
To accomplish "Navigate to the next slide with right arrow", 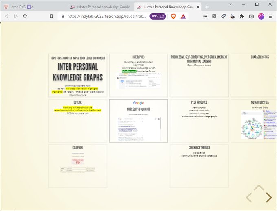I will (x=269, y=198).
